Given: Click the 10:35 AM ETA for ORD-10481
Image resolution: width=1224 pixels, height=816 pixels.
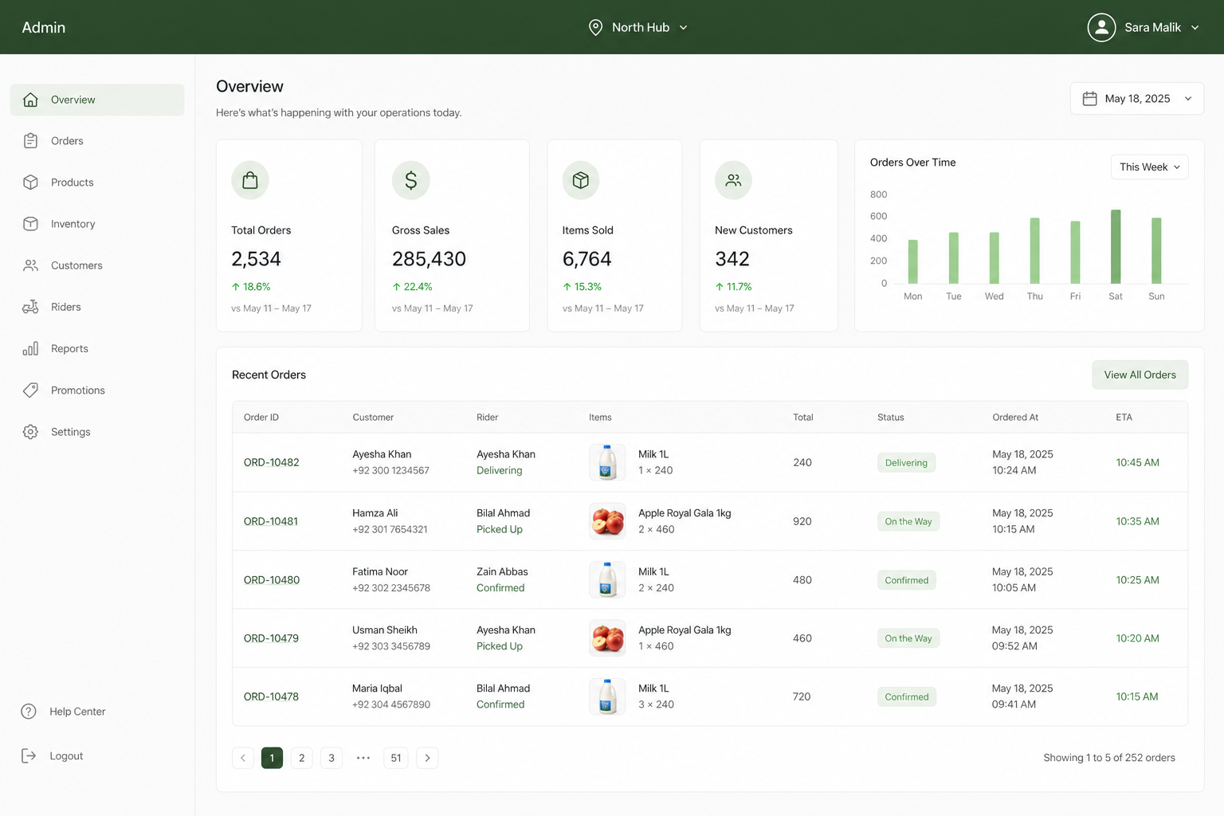Looking at the screenshot, I should [1137, 521].
